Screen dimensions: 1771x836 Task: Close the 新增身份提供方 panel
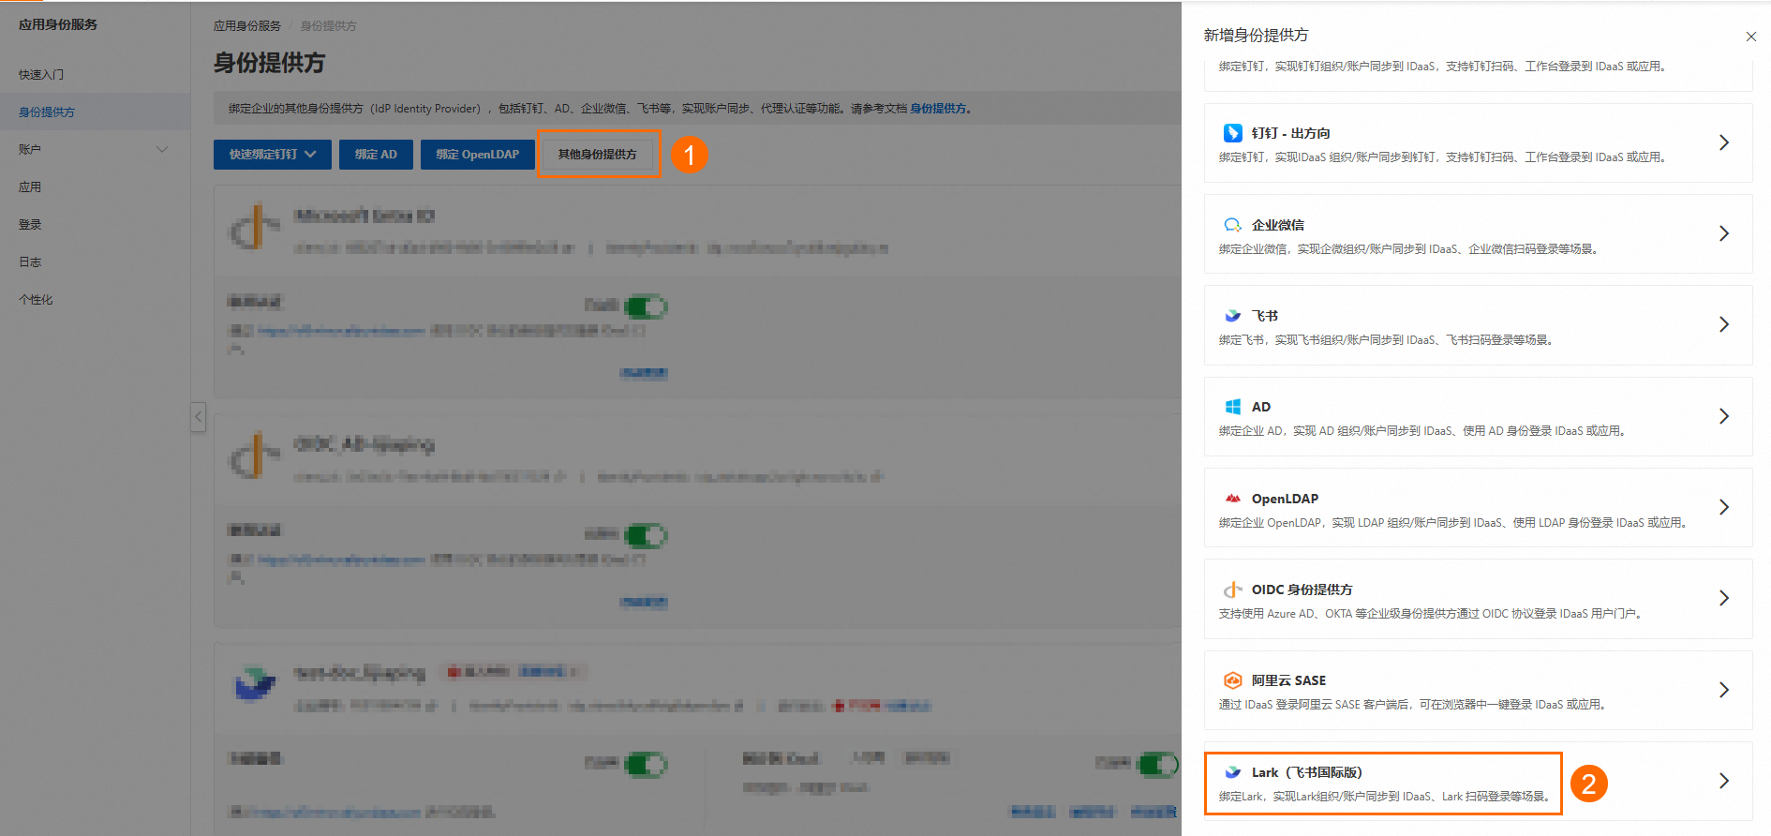tap(1750, 37)
